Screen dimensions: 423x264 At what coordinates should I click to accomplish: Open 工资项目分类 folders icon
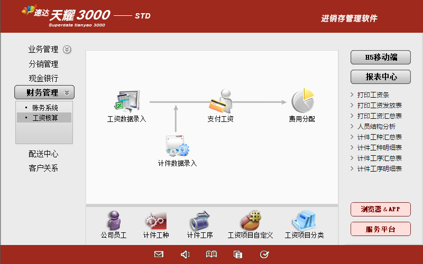(x=304, y=220)
